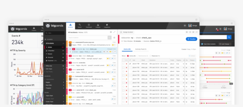Uncheck the Active (26) filter checkbox

pyautogui.click(x=128, y=56)
